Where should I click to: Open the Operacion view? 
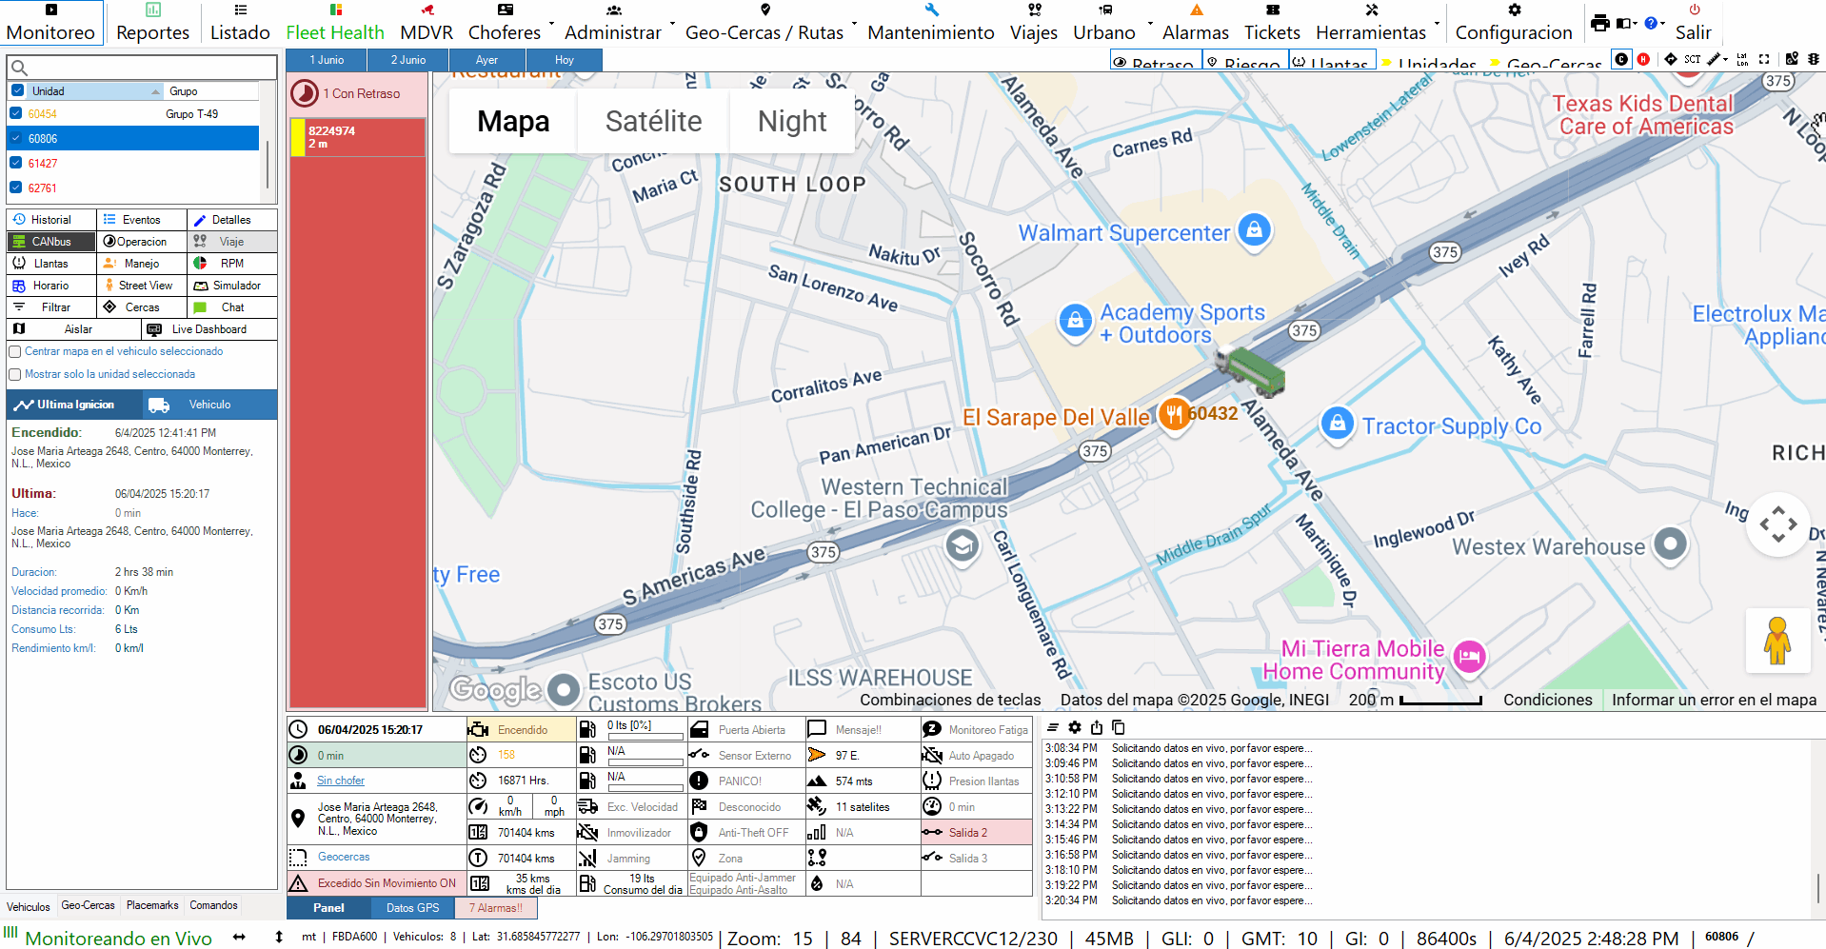tap(142, 242)
